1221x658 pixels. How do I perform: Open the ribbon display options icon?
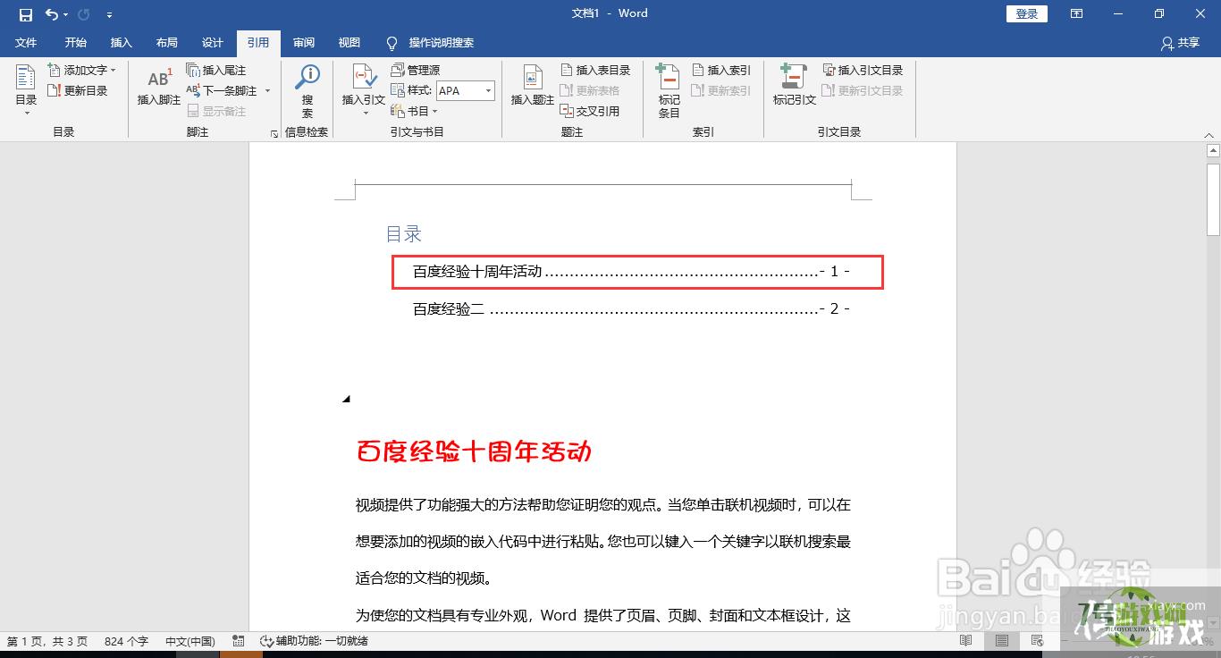(1076, 13)
